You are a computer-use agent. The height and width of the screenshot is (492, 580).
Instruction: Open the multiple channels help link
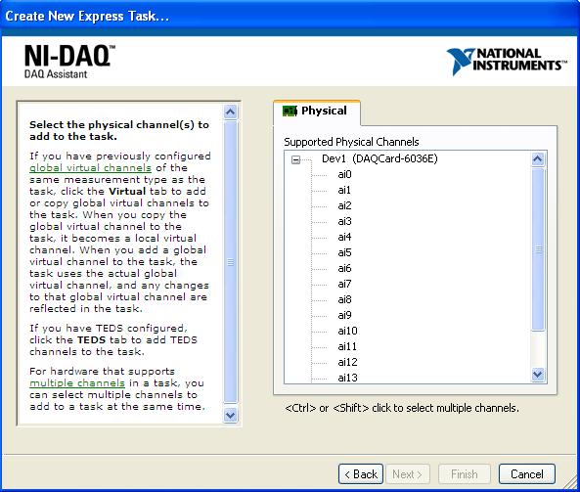point(77,383)
